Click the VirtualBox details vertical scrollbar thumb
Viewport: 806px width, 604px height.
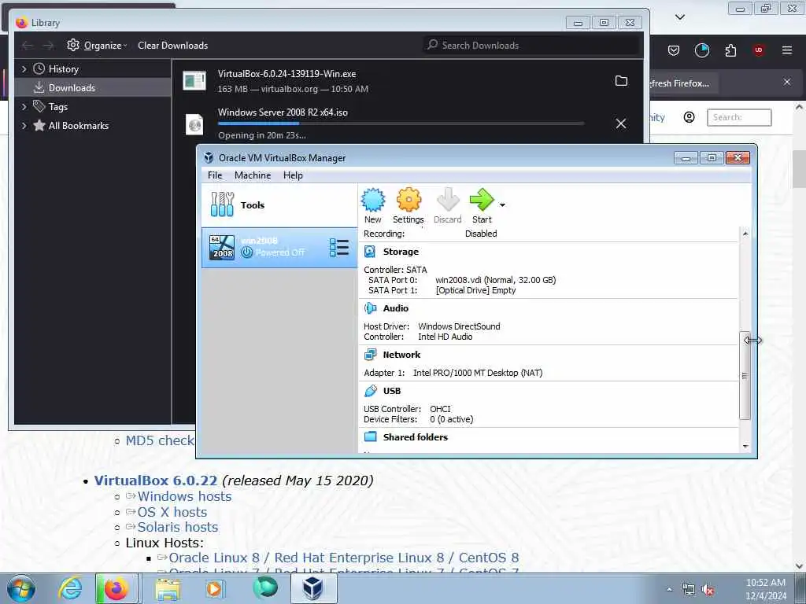click(x=745, y=376)
